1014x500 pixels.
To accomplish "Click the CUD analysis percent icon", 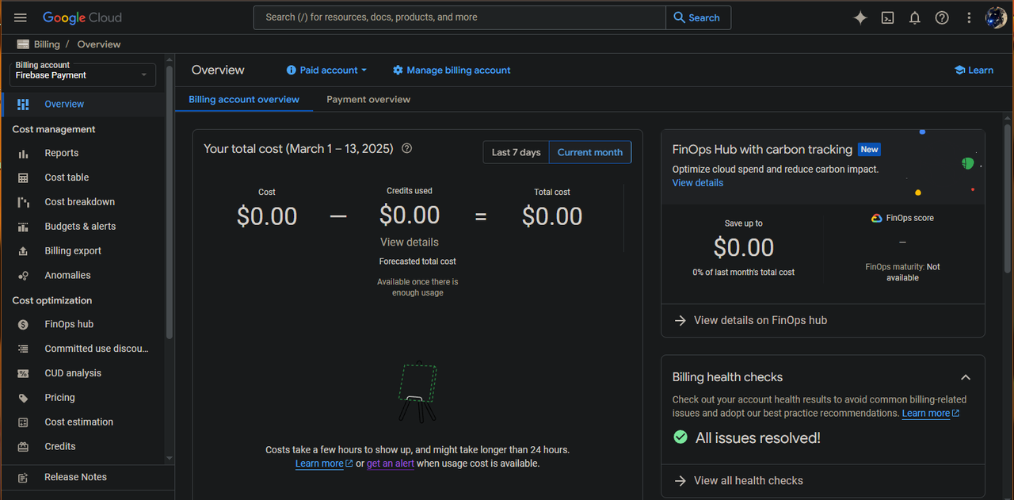I will click(23, 373).
